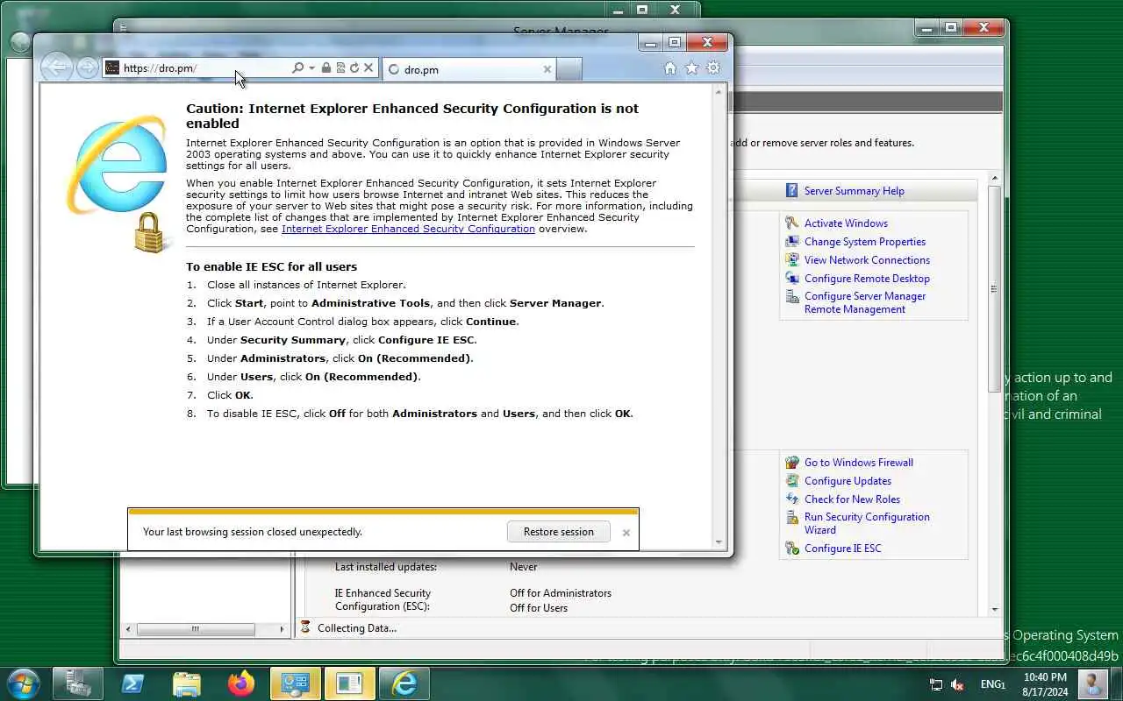1123x701 pixels.
Task: Open View Network Connections link
Action: [867, 260]
